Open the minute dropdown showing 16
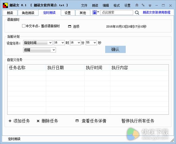The height and width of the screenshot is (144, 176). point(75,43)
